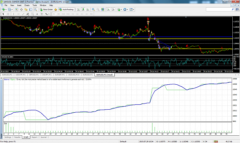Open the New Chart toolbar icon

3,10
